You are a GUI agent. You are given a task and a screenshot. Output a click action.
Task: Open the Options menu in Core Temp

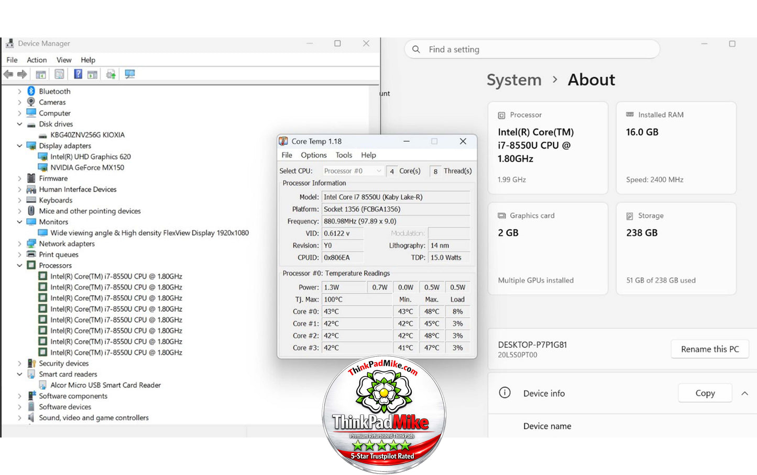coord(314,155)
